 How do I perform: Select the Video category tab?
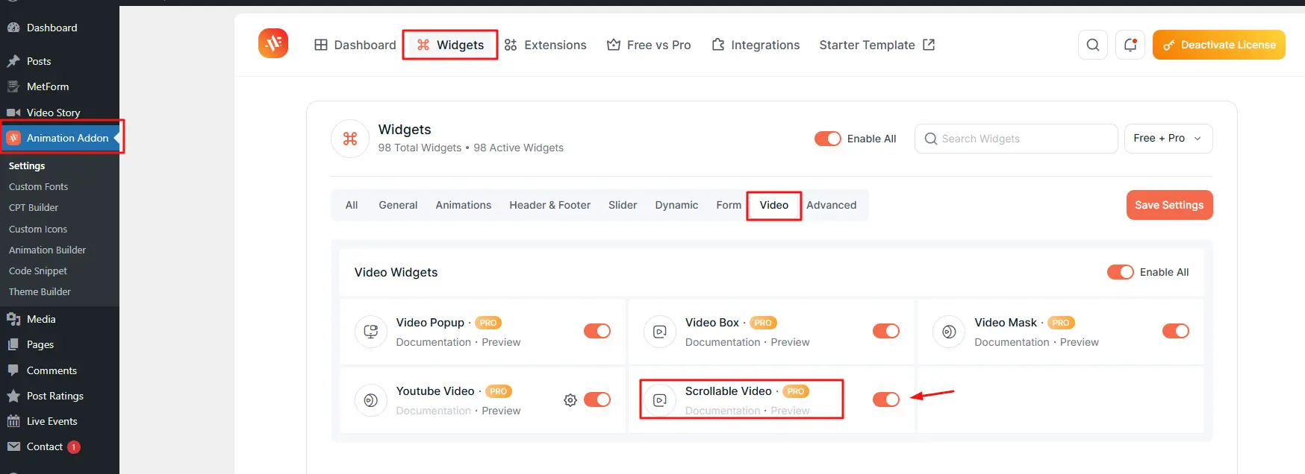[x=774, y=205]
